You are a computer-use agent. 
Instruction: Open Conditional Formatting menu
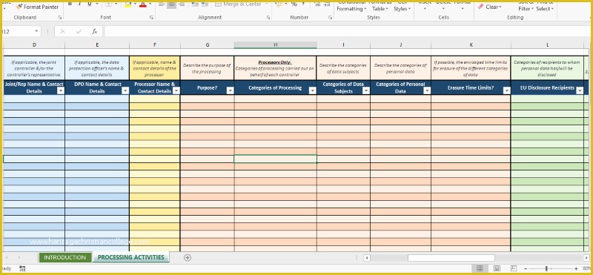point(351,6)
